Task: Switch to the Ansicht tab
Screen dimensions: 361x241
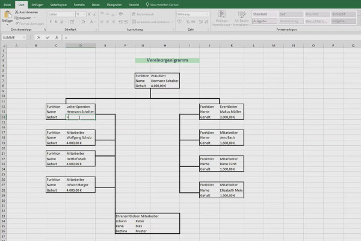Action: (x=134, y=5)
